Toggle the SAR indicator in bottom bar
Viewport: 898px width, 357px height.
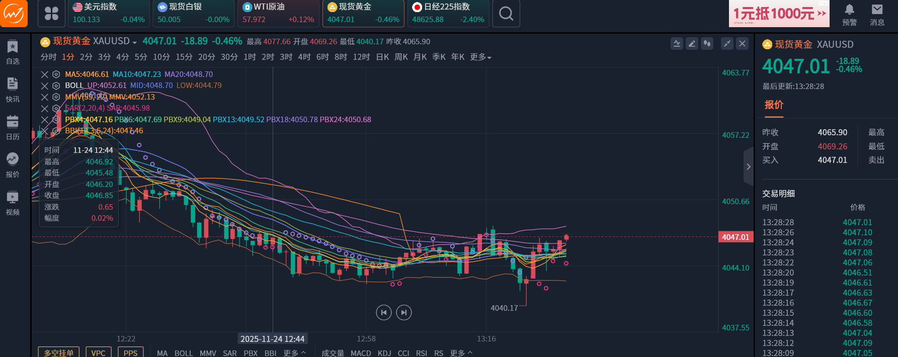pos(229,353)
